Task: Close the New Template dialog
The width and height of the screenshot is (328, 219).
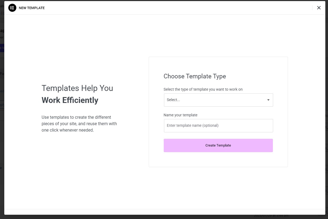Action: click(319, 8)
